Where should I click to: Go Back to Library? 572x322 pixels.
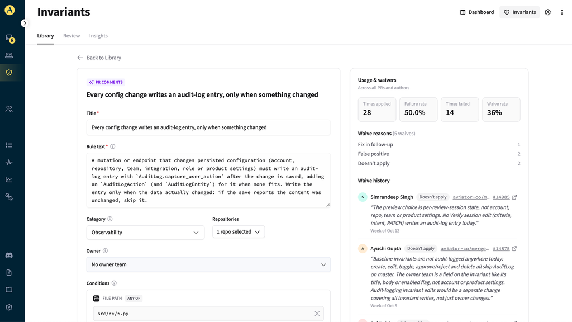[x=99, y=58]
